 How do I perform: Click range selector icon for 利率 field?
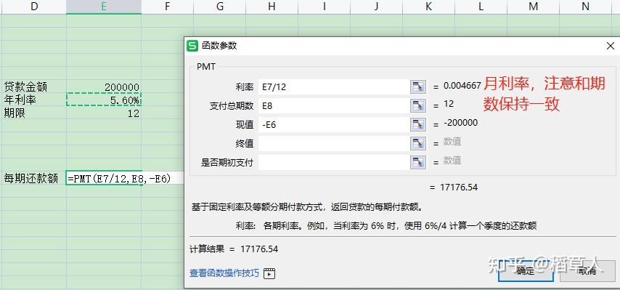(x=418, y=86)
